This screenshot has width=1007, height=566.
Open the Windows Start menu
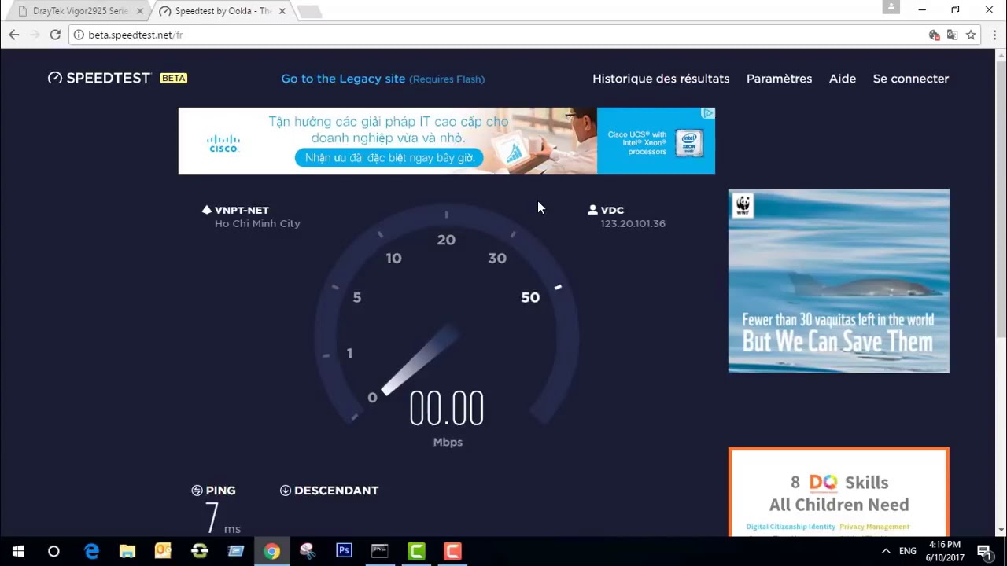click(18, 551)
